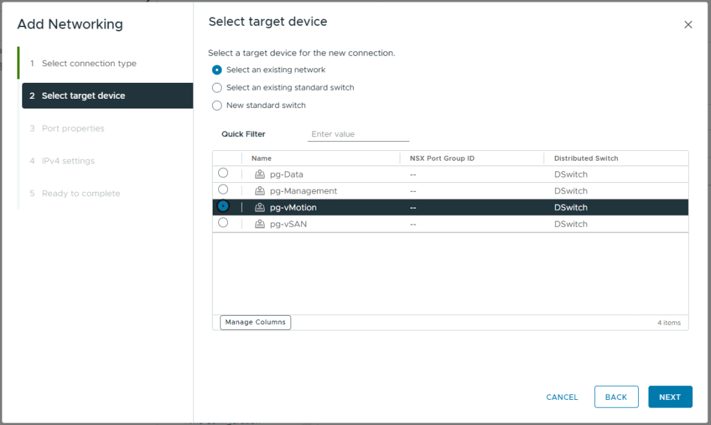Click the pg-Management port group icon

click(260, 191)
